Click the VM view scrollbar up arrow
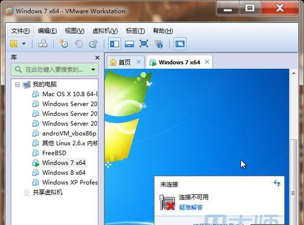Screen dimensions: 304x225 click(294, 73)
